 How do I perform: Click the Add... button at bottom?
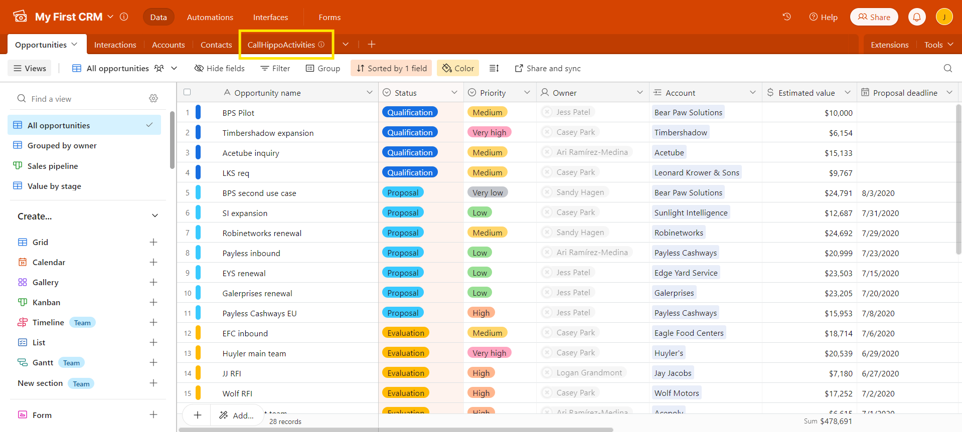coord(237,415)
